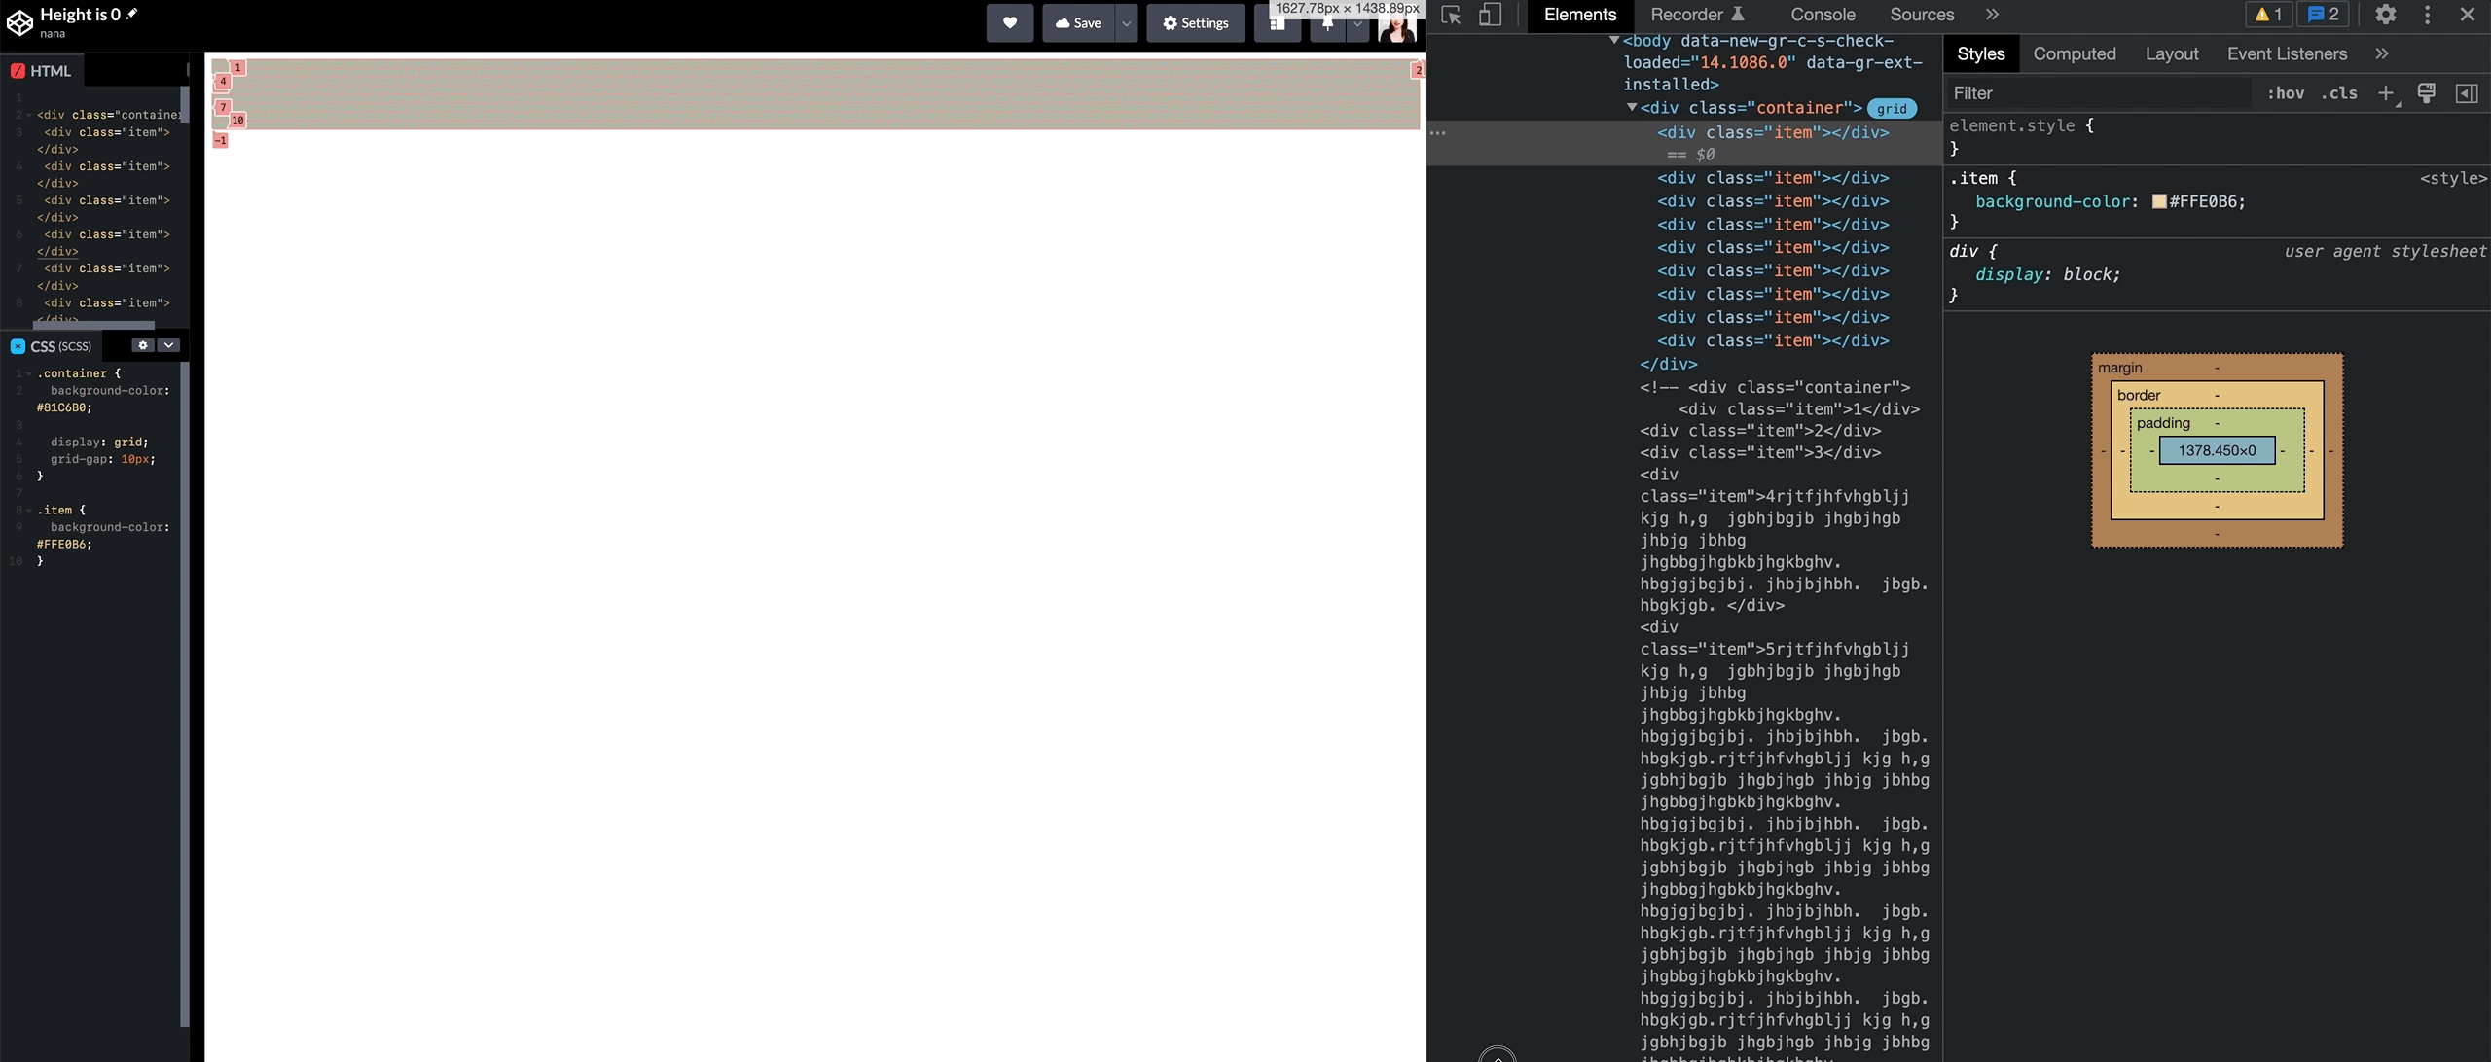The width and height of the screenshot is (2491, 1062).
Task: Change the editor layout on CodePen
Action: [x=1278, y=22]
